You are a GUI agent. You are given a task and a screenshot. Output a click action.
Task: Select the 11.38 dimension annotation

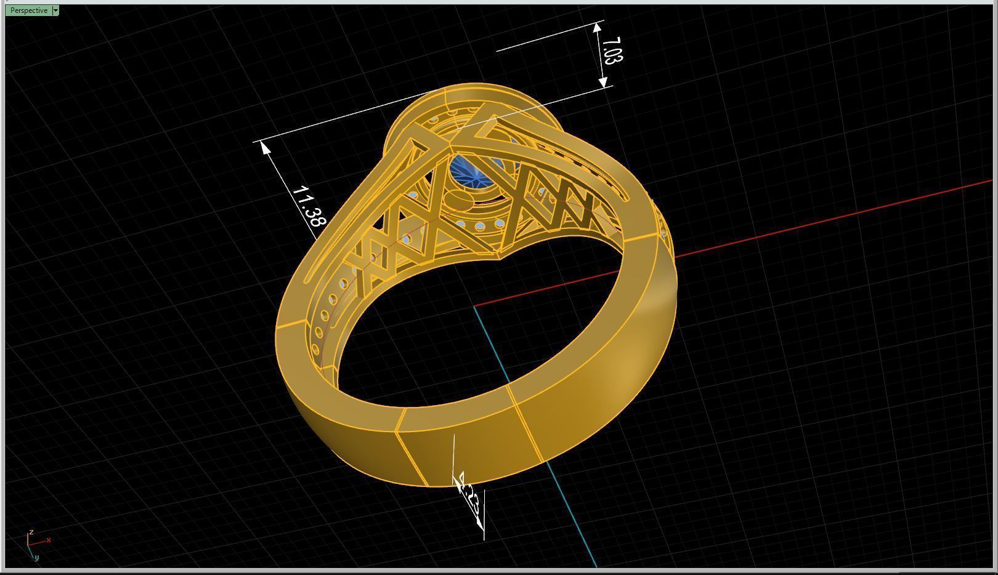pos(308,206)
